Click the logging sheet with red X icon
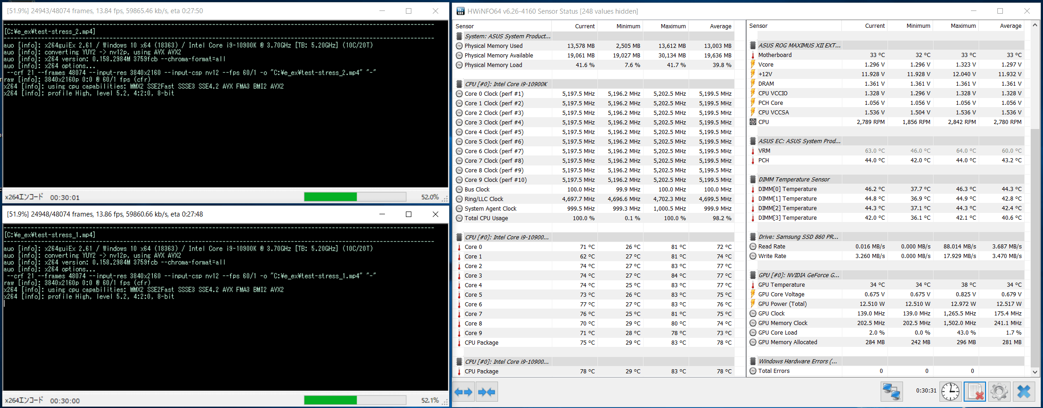This screenshot has height=408, width=1043. [x=975, y=392]
